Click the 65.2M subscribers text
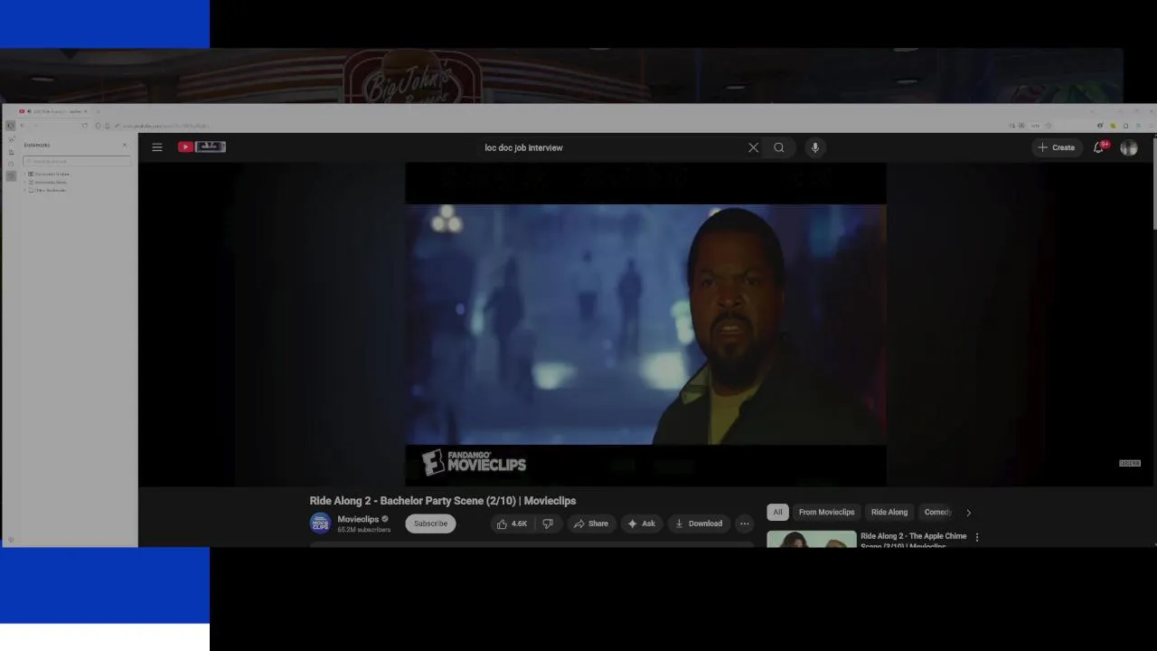 364,530
